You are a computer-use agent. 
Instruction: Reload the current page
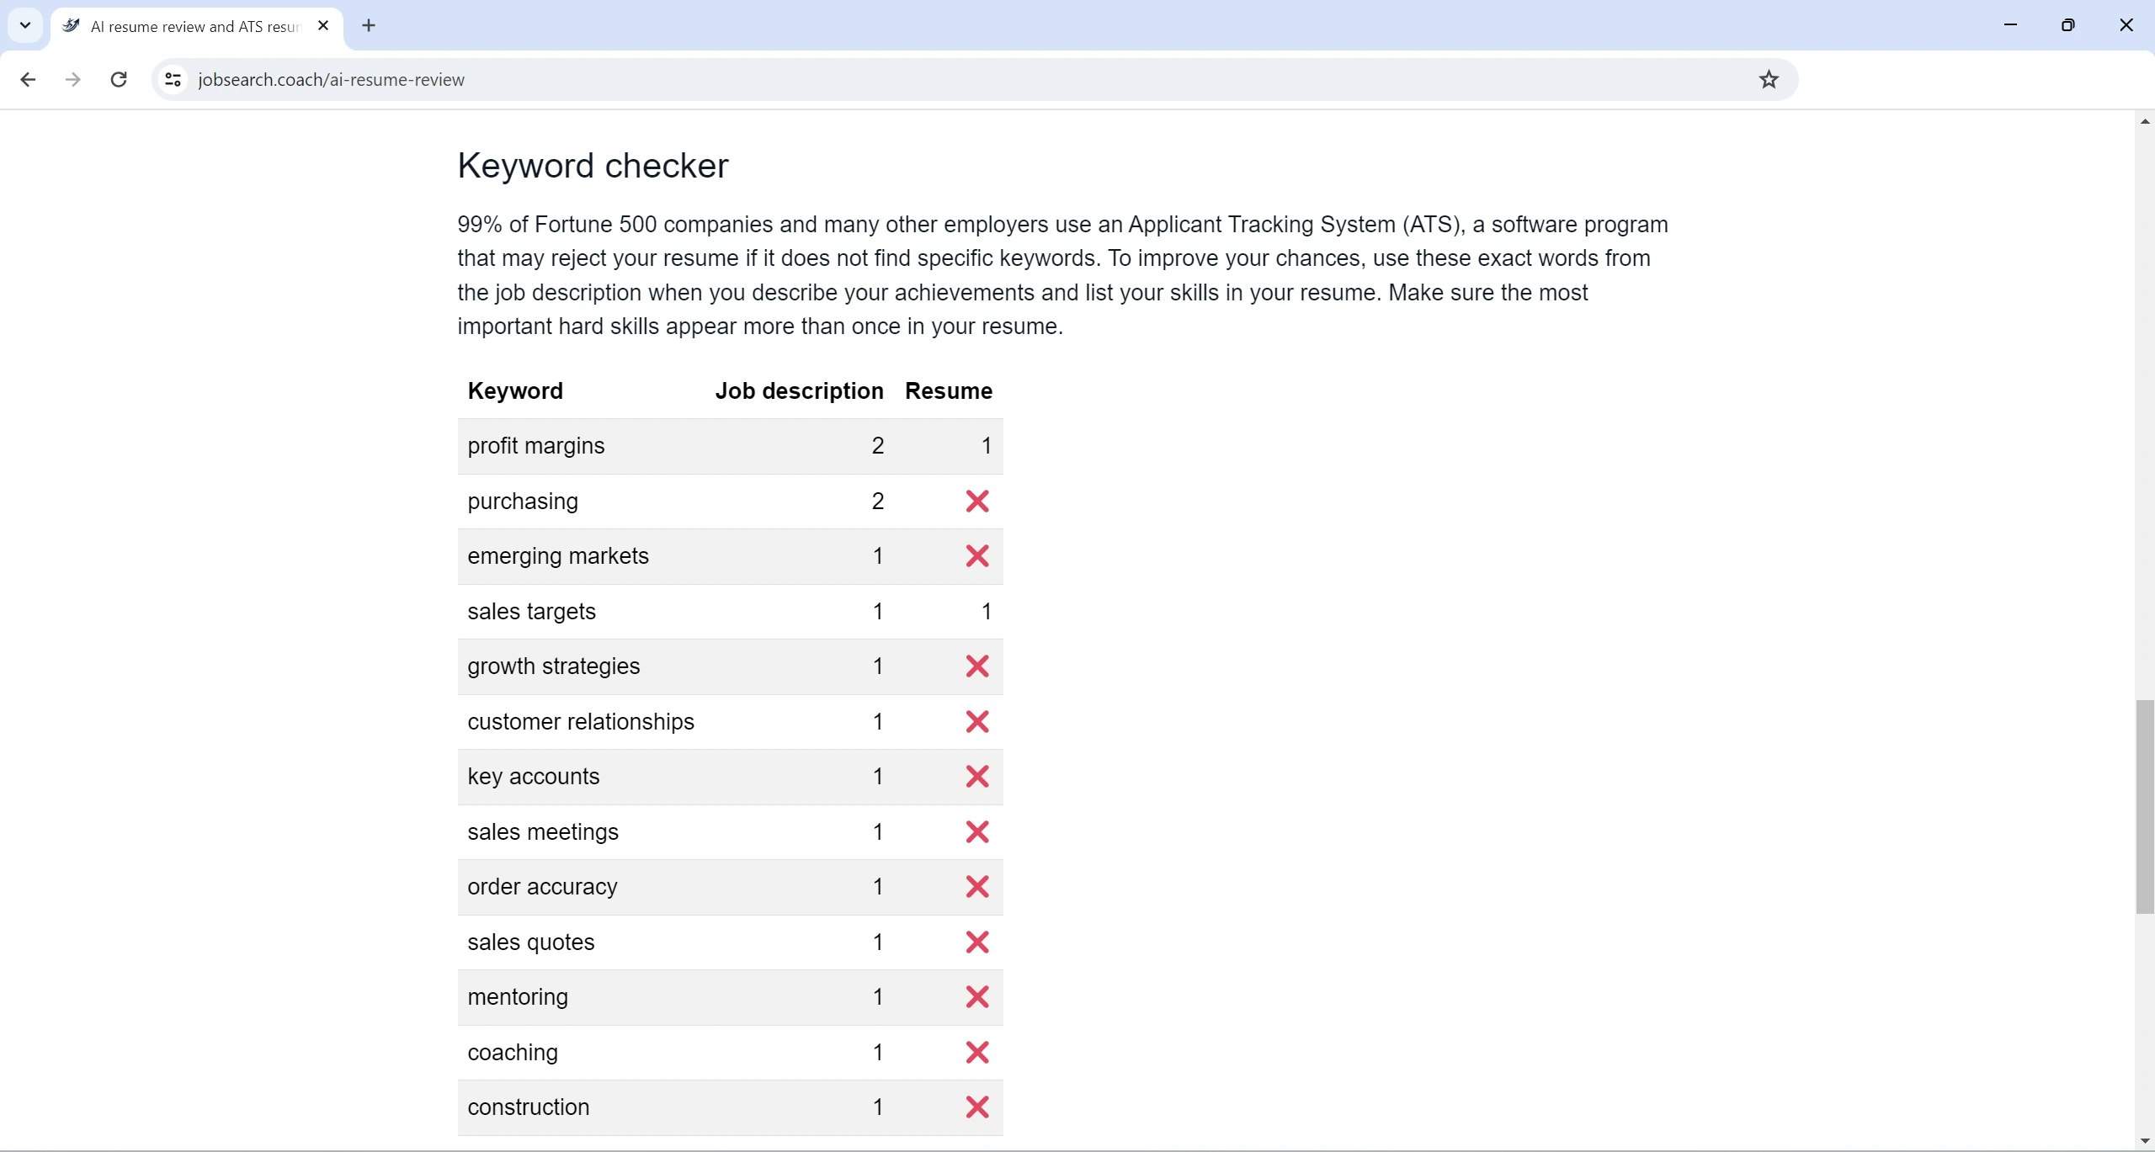(x=119, y=79)
